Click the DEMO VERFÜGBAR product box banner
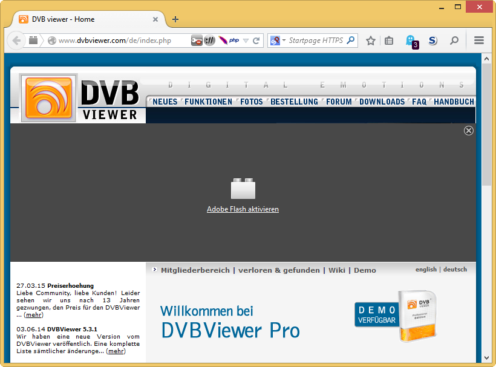Screen dimensions: 496x367 396,316
